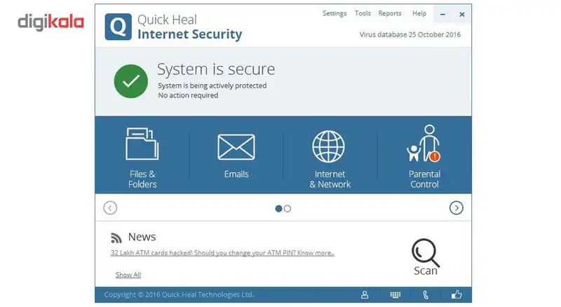
Task: Open the Parental Control icon
Action: pos(424,144)
